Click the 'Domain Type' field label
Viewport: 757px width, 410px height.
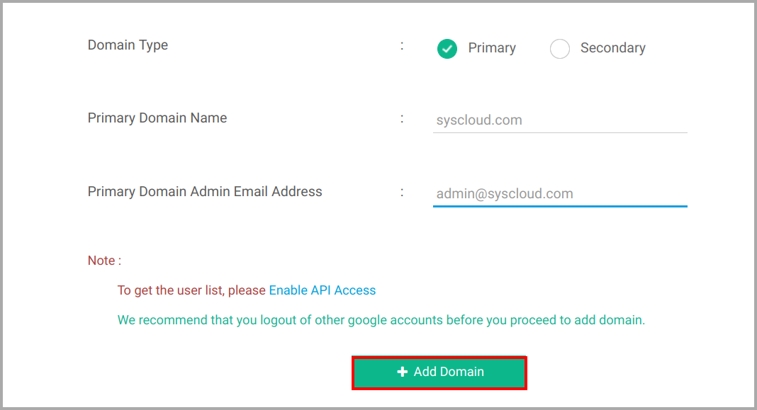[128, 45]
